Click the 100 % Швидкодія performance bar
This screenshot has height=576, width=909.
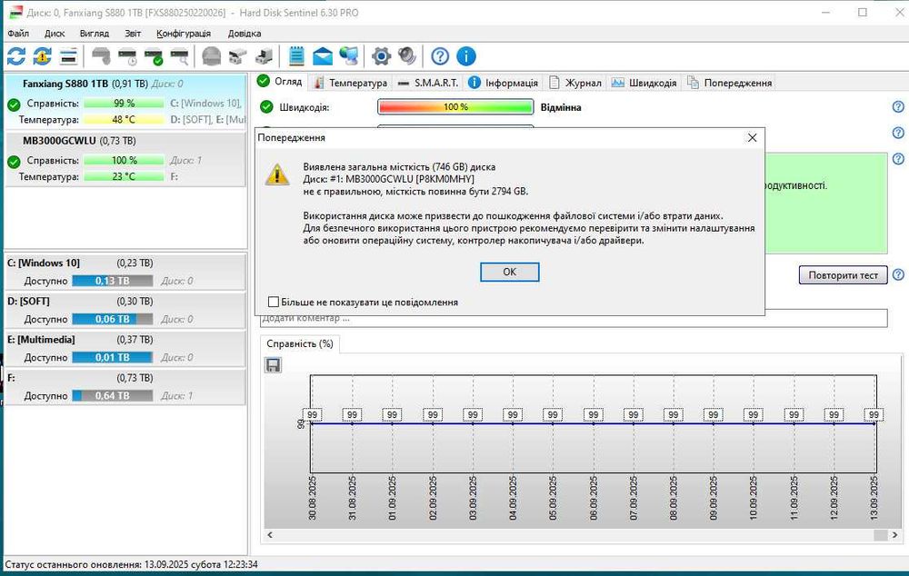[455, 107]
